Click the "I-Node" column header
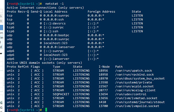The height and width of the screenshot is (112, 174). pos(104,67)
